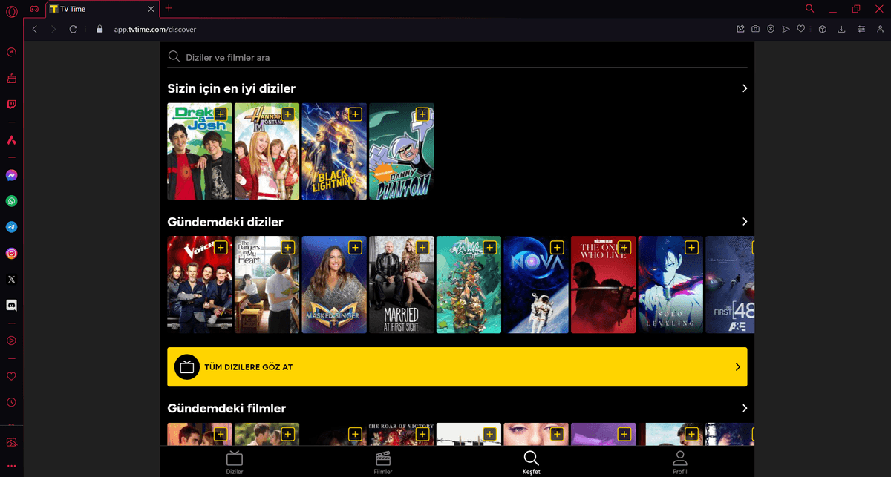The image size is (891, 477).
Task: Click the 'Diziler ve filmler ara' search field
Action: pos(457,57)
